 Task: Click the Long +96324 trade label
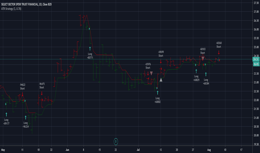pyautogui.click(x=26, y=125)
